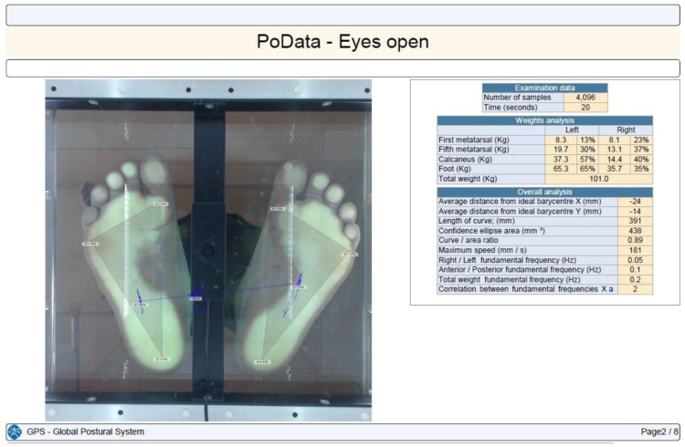Click the "First metatarsal (Kg)" row label

(473, 140)
